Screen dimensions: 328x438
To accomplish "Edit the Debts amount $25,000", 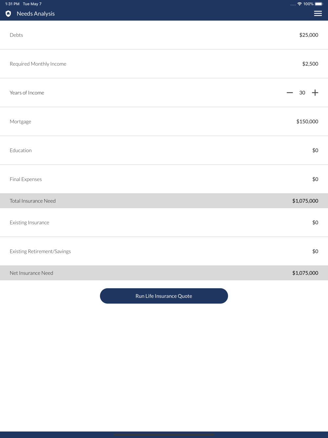I will (309, 35).
